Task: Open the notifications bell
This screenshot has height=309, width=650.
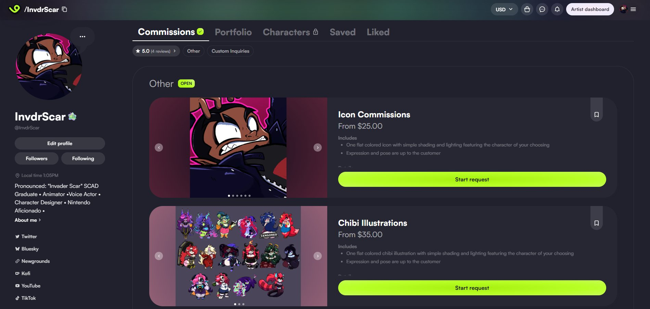Action: 557,9
